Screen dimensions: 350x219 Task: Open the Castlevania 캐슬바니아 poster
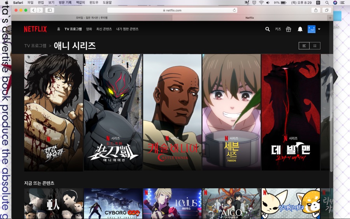(172, 112)
